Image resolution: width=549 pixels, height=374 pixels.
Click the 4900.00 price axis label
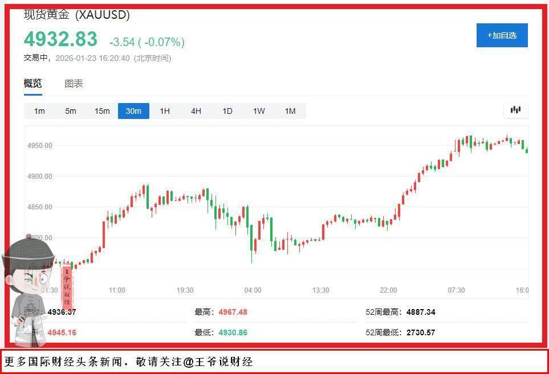point(39,176)
